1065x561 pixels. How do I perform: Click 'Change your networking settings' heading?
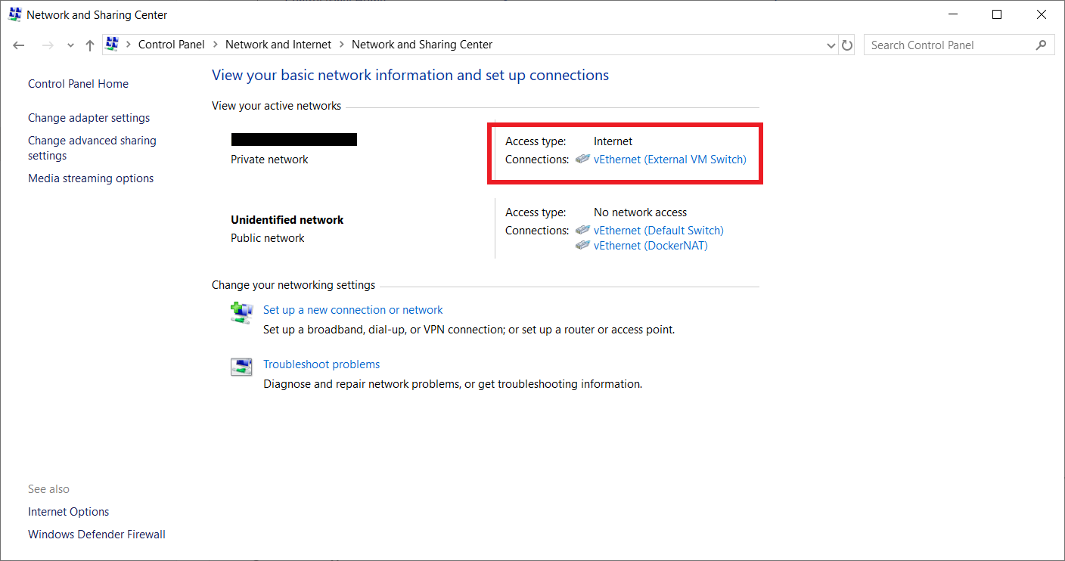click(x=293, y=285)
